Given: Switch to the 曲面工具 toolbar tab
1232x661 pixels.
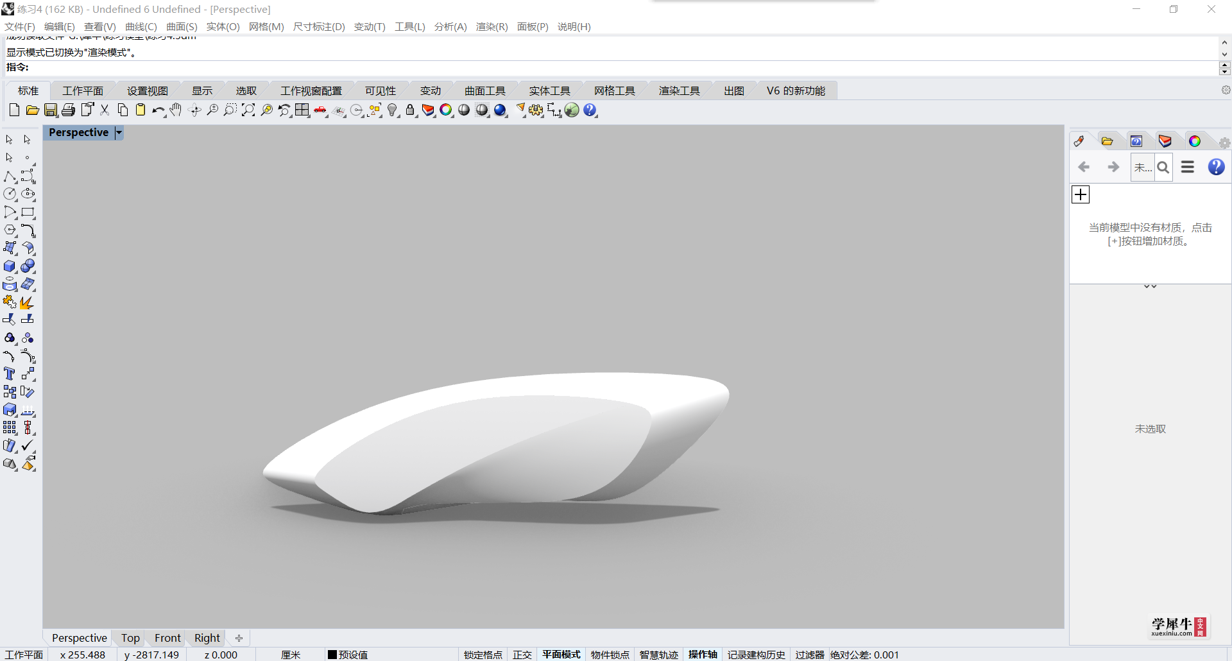Looking at the screenshot, I should pos(485,90).
